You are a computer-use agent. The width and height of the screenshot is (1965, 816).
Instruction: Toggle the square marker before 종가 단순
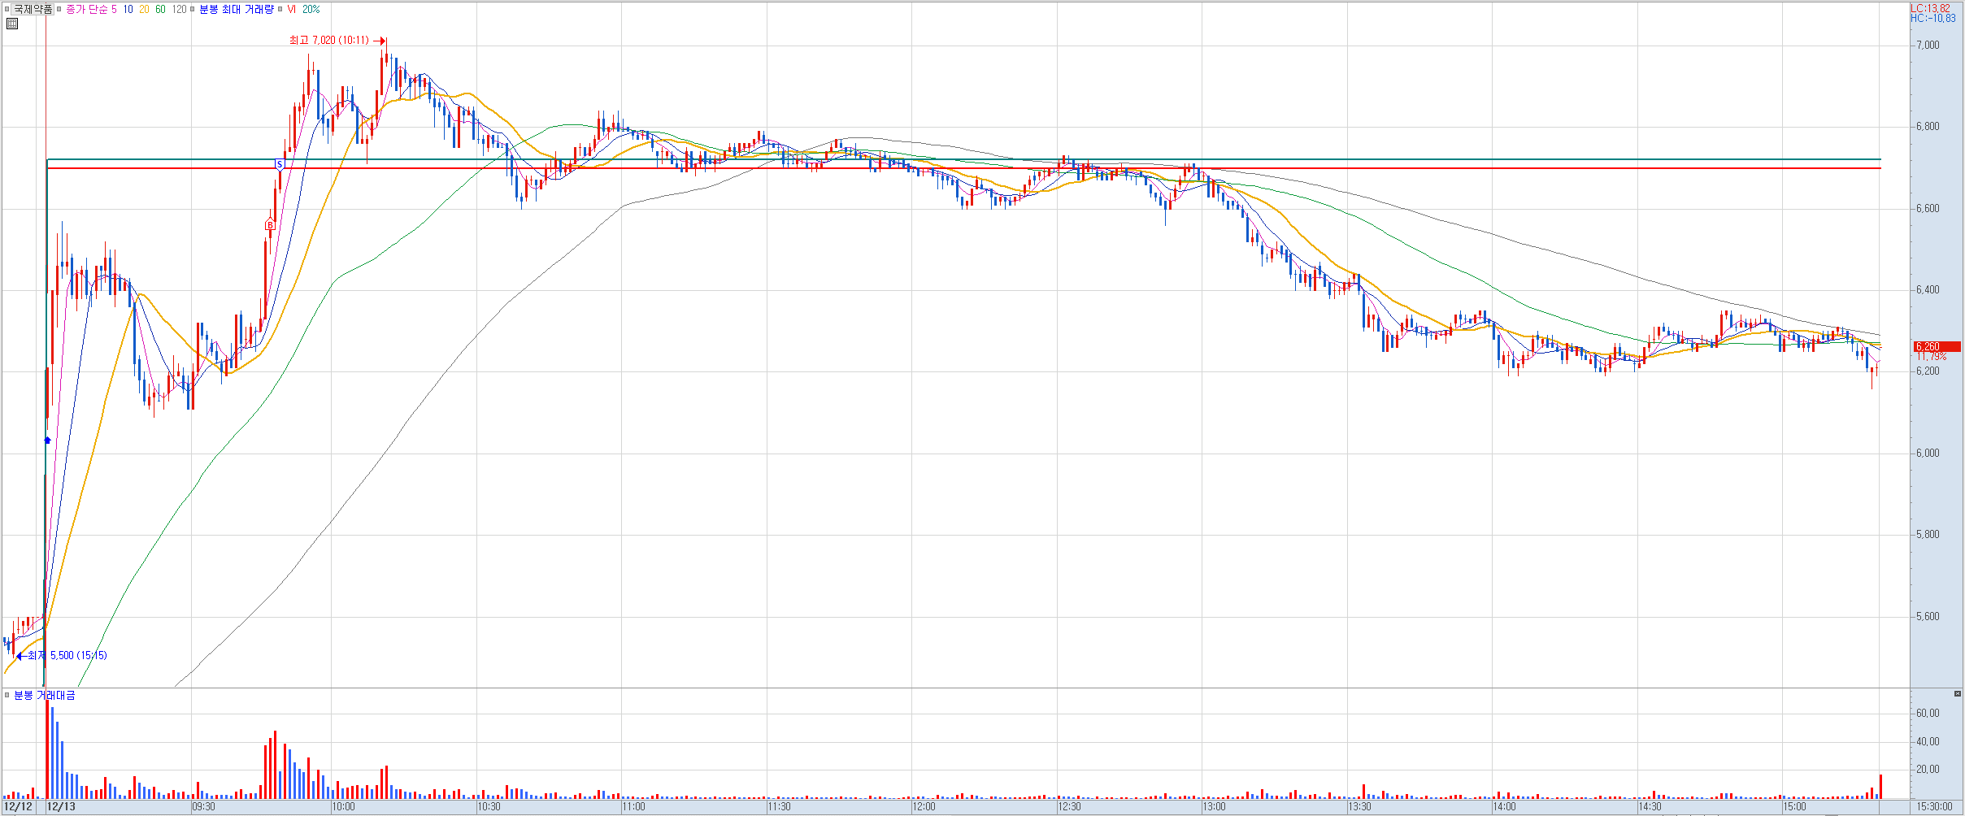point(59,9)
